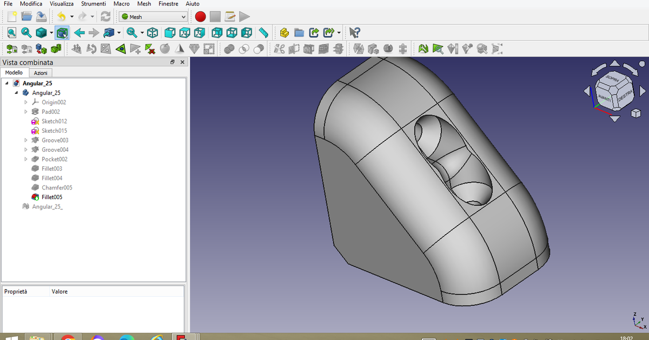The image size is (649, 340).
Task: Set the axonometric view
Action: tap(153, 32)
